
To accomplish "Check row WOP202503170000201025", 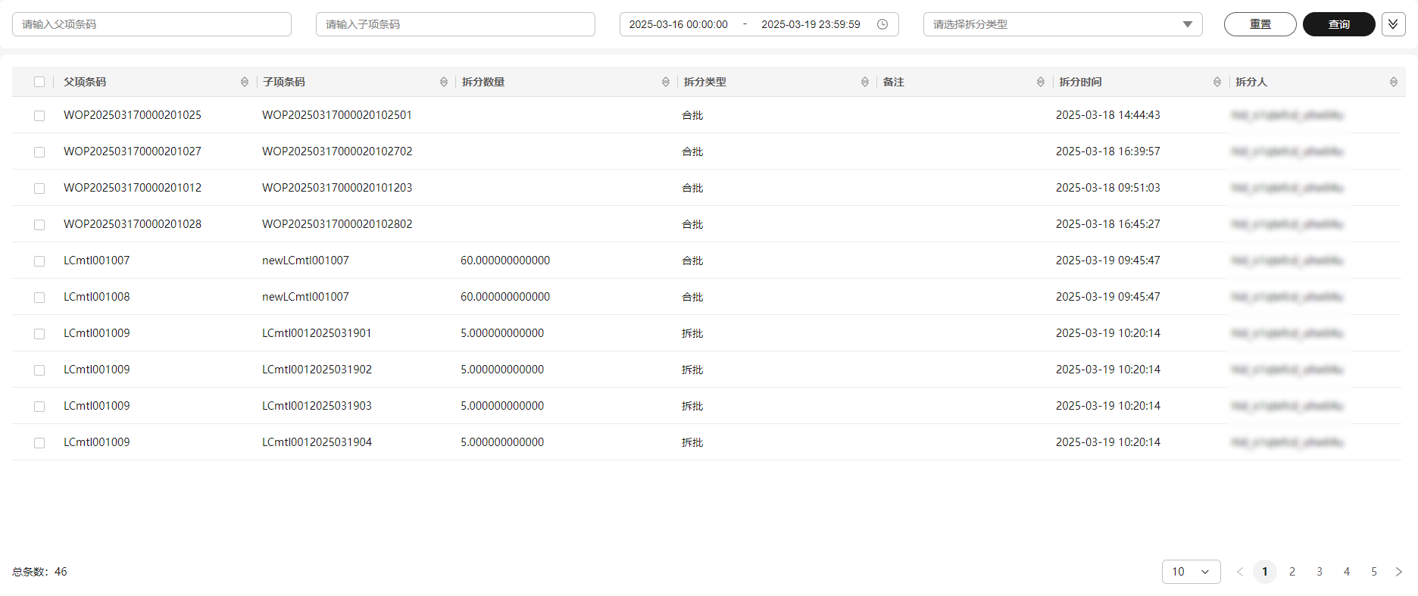I will coord(39,116).
